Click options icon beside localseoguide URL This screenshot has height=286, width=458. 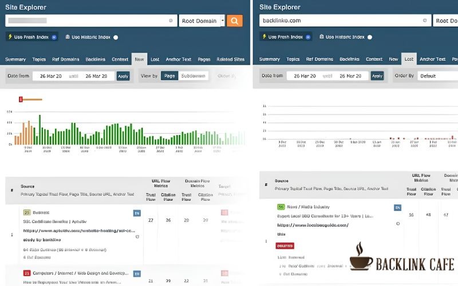pos(398,224)
